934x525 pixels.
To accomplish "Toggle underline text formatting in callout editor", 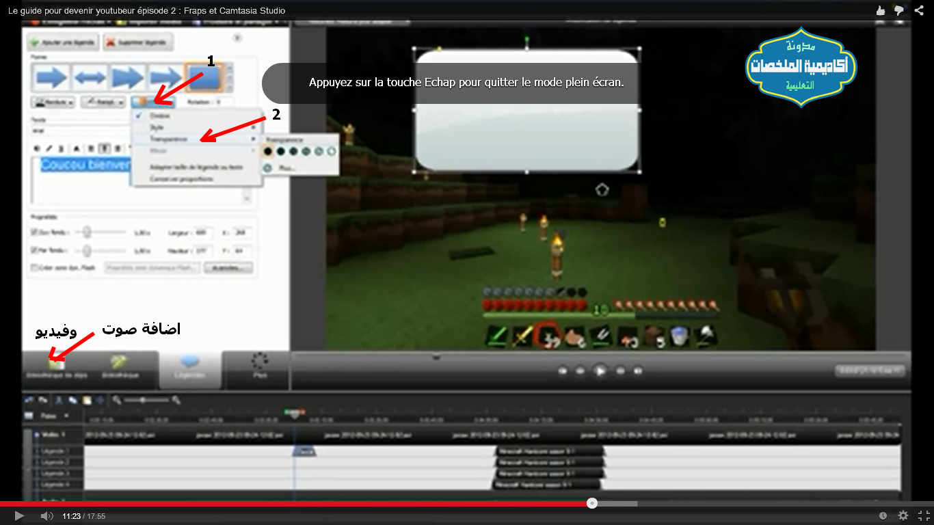I will pos(61,148).
